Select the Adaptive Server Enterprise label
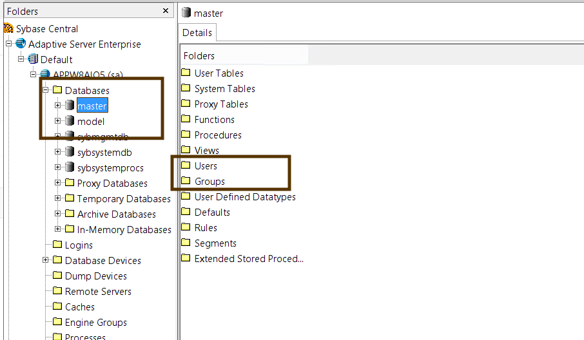This screenshot has width=584, height=340. 84,44
